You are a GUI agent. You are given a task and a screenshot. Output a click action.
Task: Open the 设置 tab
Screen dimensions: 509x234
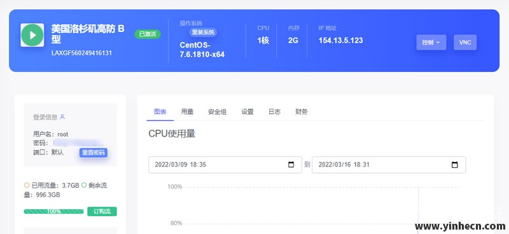pyautogui.click(x=248, y=112)
